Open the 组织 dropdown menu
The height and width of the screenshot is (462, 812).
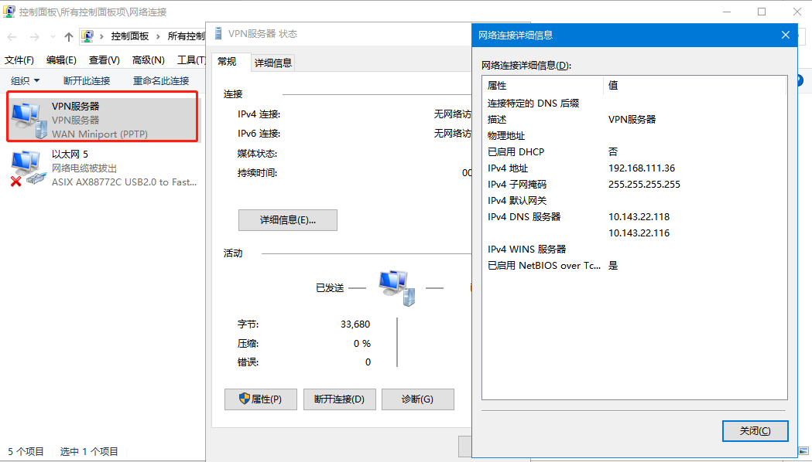[25, 81]
